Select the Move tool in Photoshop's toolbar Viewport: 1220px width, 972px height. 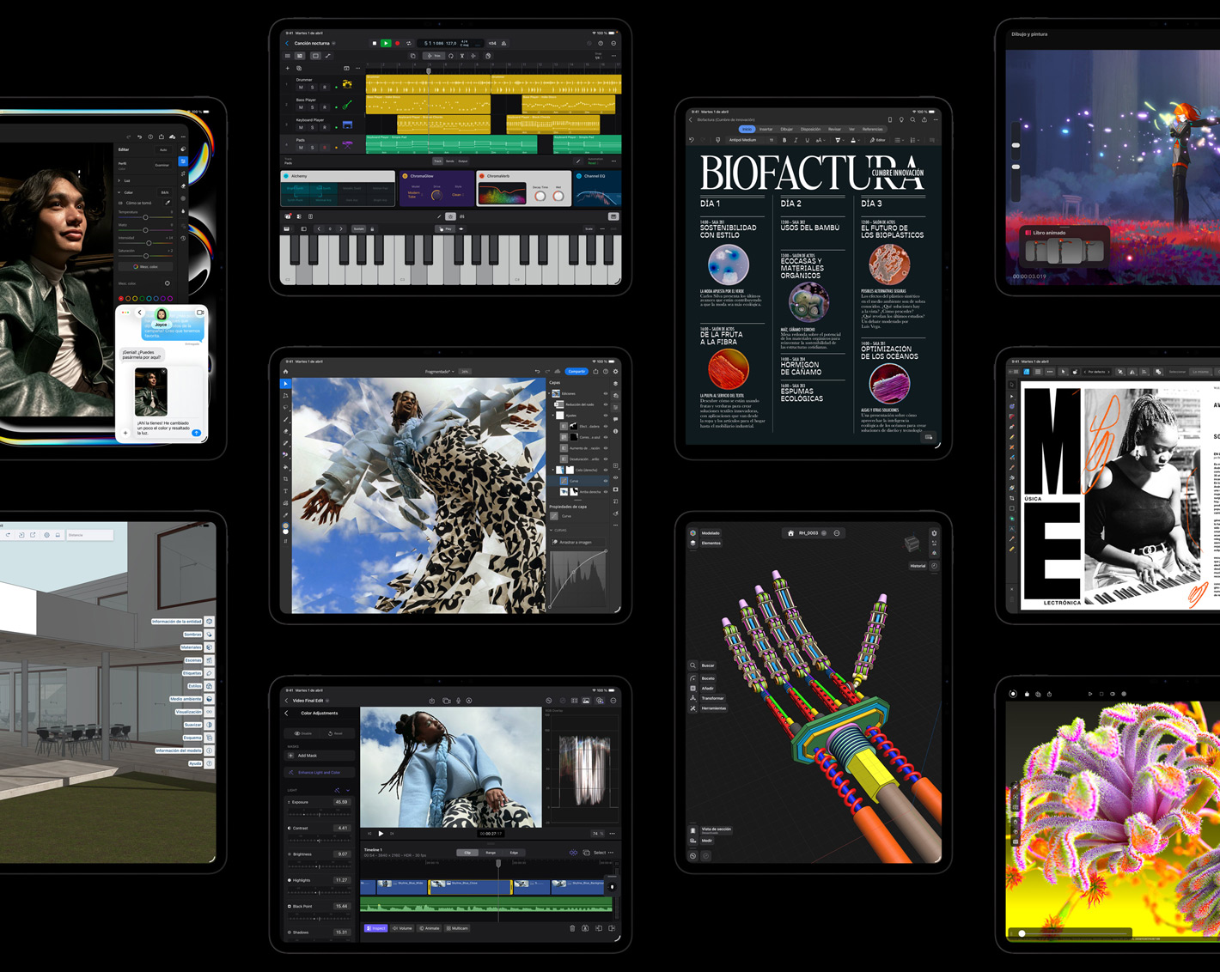(x=286, y=384)
